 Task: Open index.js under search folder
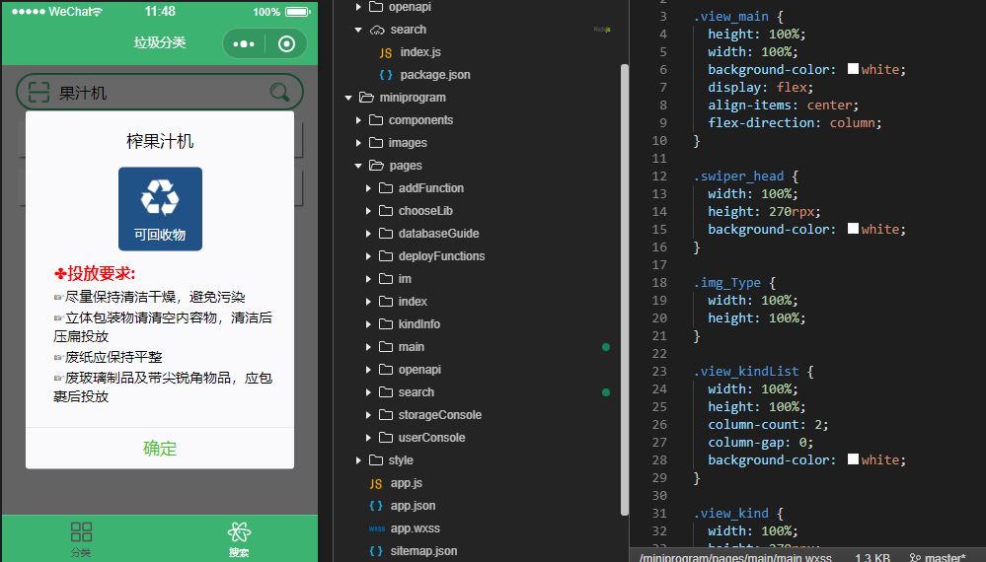[x=420, y=52]
